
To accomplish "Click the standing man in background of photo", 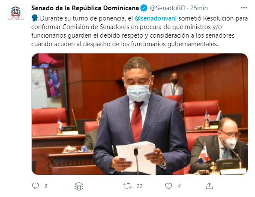I will coord(172,86).
